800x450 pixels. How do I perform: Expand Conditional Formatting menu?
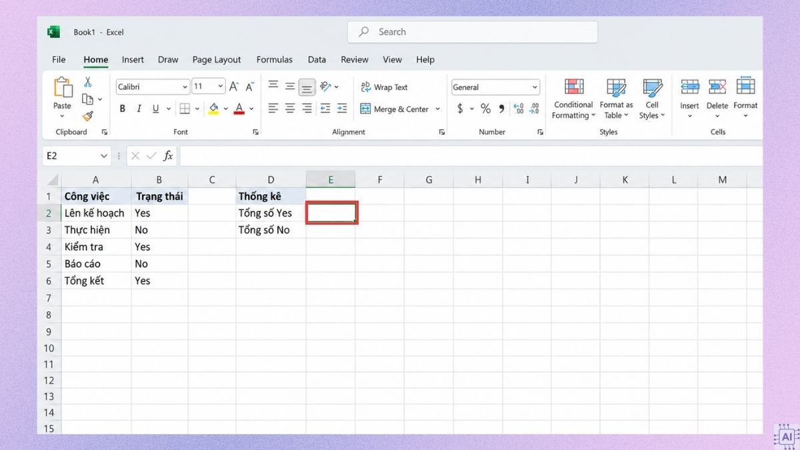573,99
